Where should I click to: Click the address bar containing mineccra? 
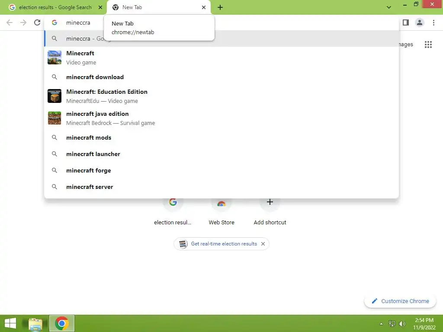tap(221, 22)
